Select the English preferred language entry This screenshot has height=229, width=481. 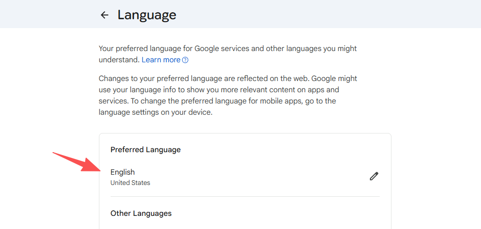[x=123, y=172]
